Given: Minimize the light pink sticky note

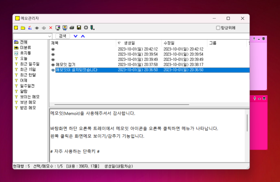Looking at the screenshot, I should tap(259, 39).
